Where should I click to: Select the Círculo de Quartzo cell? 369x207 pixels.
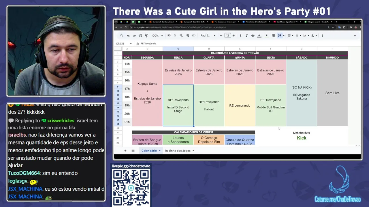pyautogui.click(x=240, y=140)
